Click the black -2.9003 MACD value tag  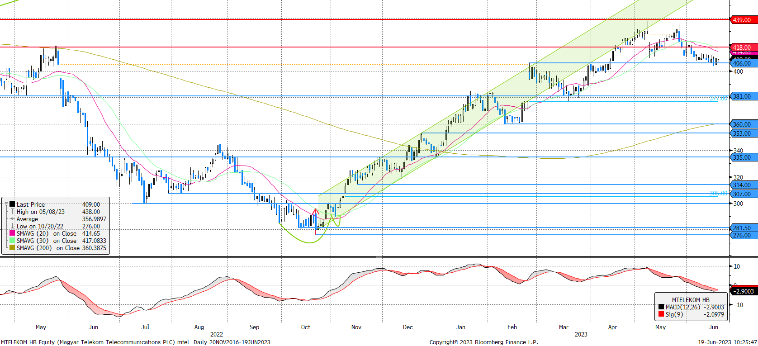(x=744, y=291)
